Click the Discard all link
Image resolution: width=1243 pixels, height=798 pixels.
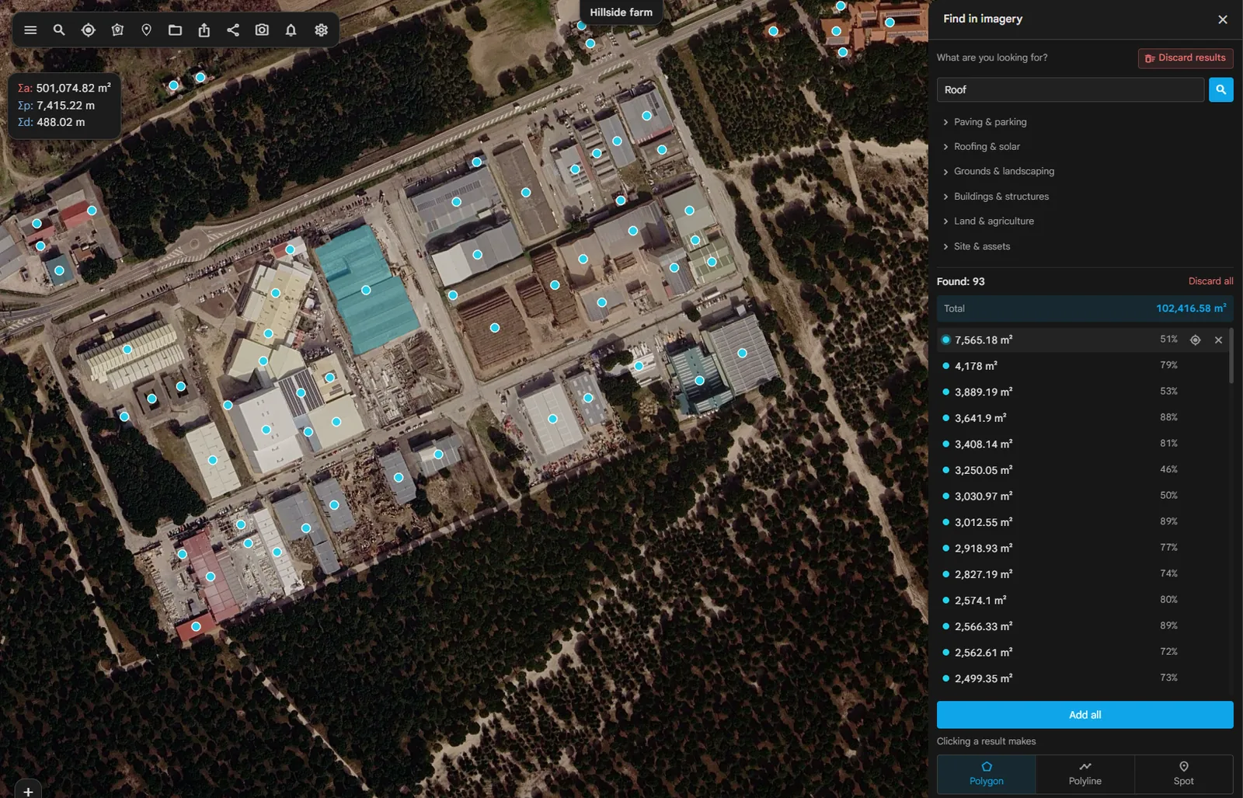[1210, 281]
